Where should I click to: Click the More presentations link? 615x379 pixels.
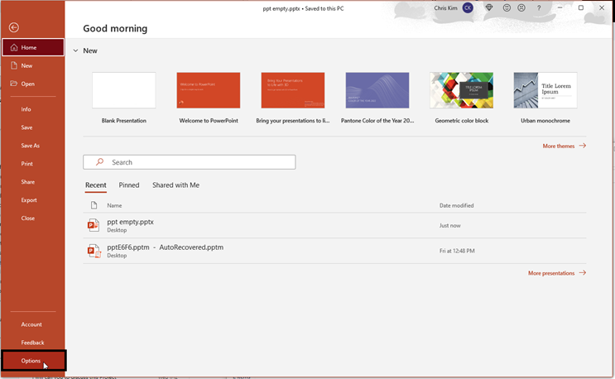pos(551,273)
